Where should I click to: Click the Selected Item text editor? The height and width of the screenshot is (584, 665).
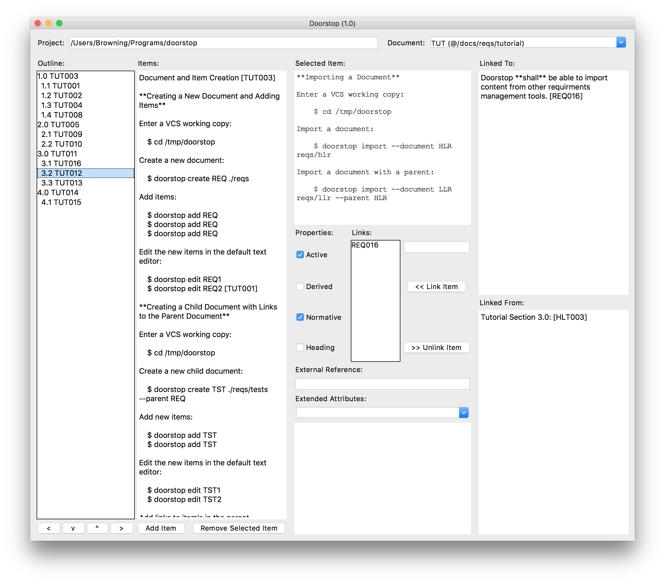click(x=382, y=147)
